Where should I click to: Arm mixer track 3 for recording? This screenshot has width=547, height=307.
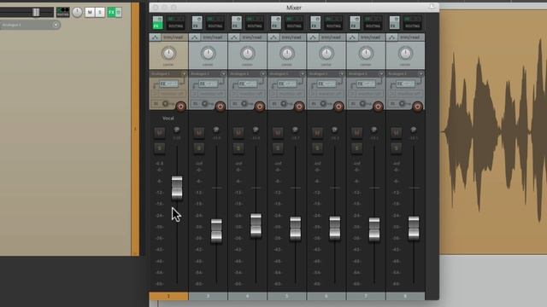coord(221,107)
